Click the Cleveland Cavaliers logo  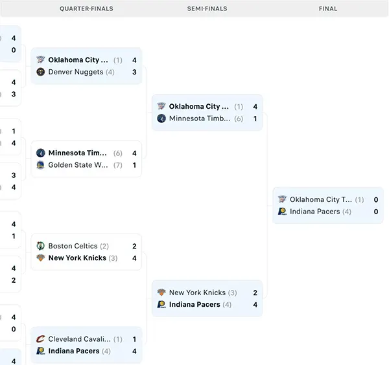coord(40,339)
